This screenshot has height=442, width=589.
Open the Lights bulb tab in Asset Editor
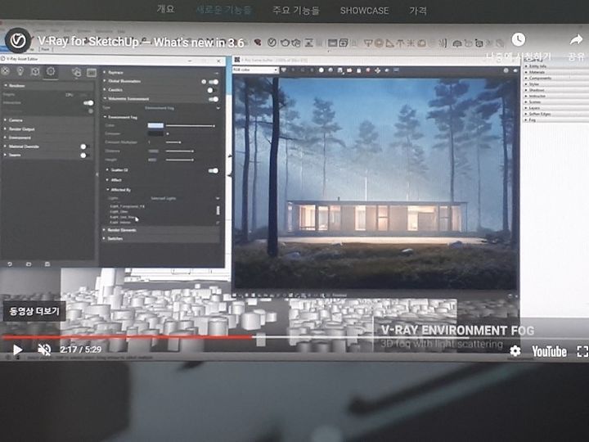coord(20,70)
